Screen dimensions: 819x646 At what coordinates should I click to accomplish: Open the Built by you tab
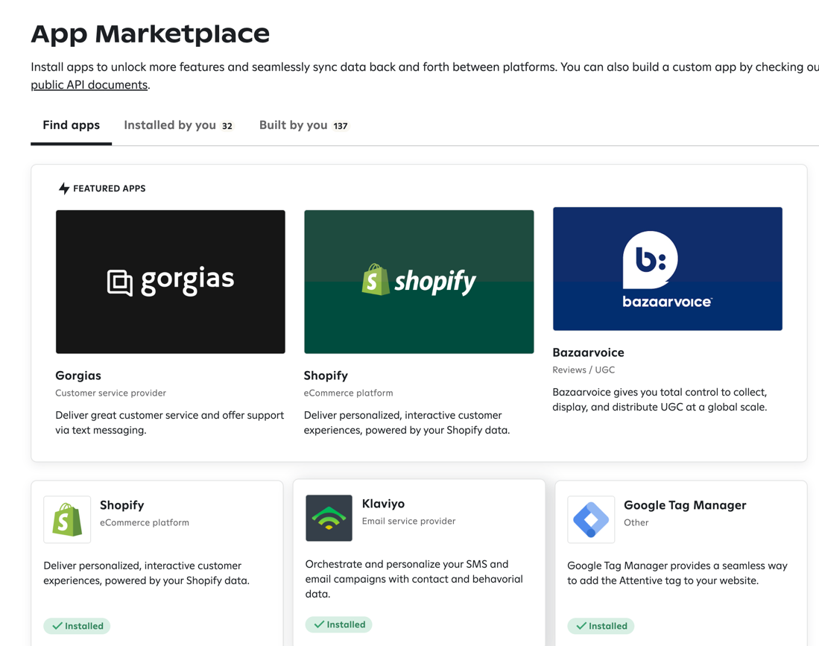click(x=303, y=125)
